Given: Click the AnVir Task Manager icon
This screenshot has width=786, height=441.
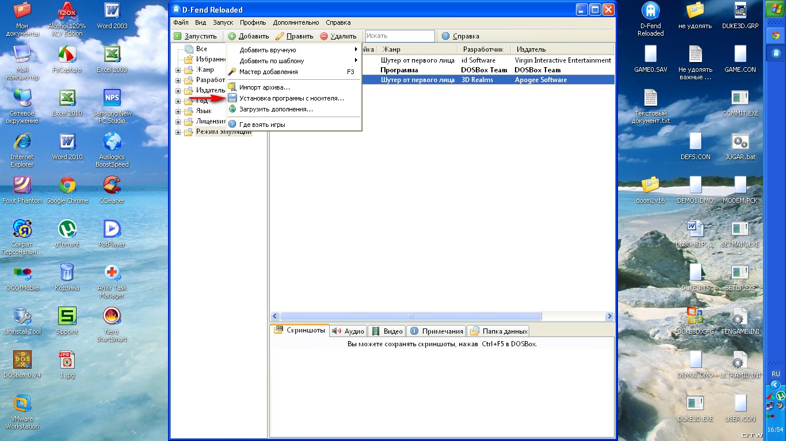Looking at the screenshot, I should (x=112, y=281).
